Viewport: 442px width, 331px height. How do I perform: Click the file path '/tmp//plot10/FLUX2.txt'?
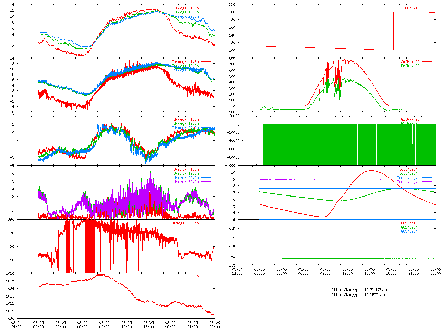(x=366, y=290)
